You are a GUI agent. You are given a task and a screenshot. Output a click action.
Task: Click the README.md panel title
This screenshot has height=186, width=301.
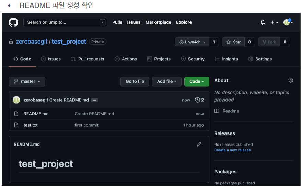[x=27, y=144]
